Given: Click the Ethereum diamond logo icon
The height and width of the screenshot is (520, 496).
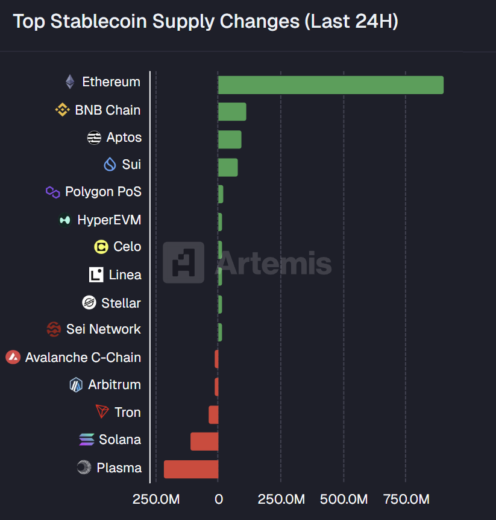Looking at the screenshot, I should [70, 82].
